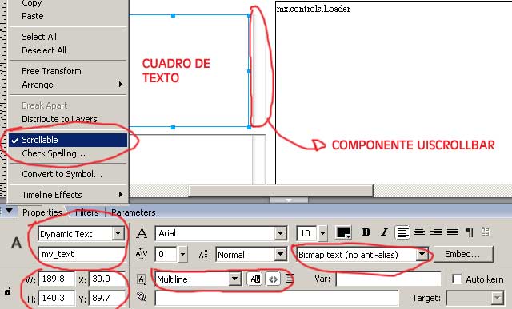
Task: Click the text box right-middle resize handle
Action: 249,71
